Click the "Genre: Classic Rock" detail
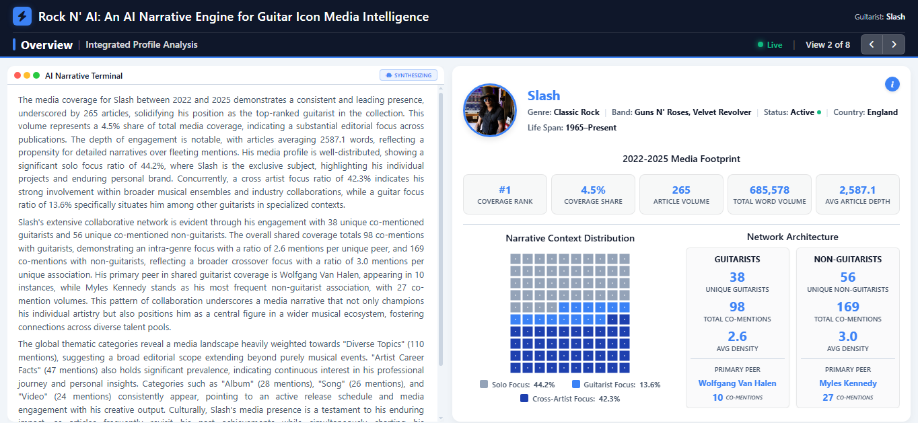The width and height of the screenshot is (918, 423). point(563,112)
